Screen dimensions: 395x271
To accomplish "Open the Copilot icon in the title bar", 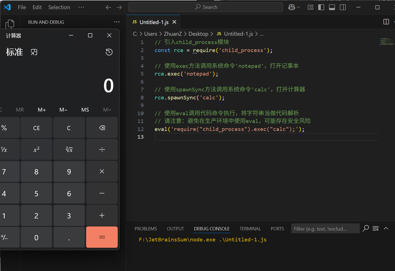I will [292, 7].
